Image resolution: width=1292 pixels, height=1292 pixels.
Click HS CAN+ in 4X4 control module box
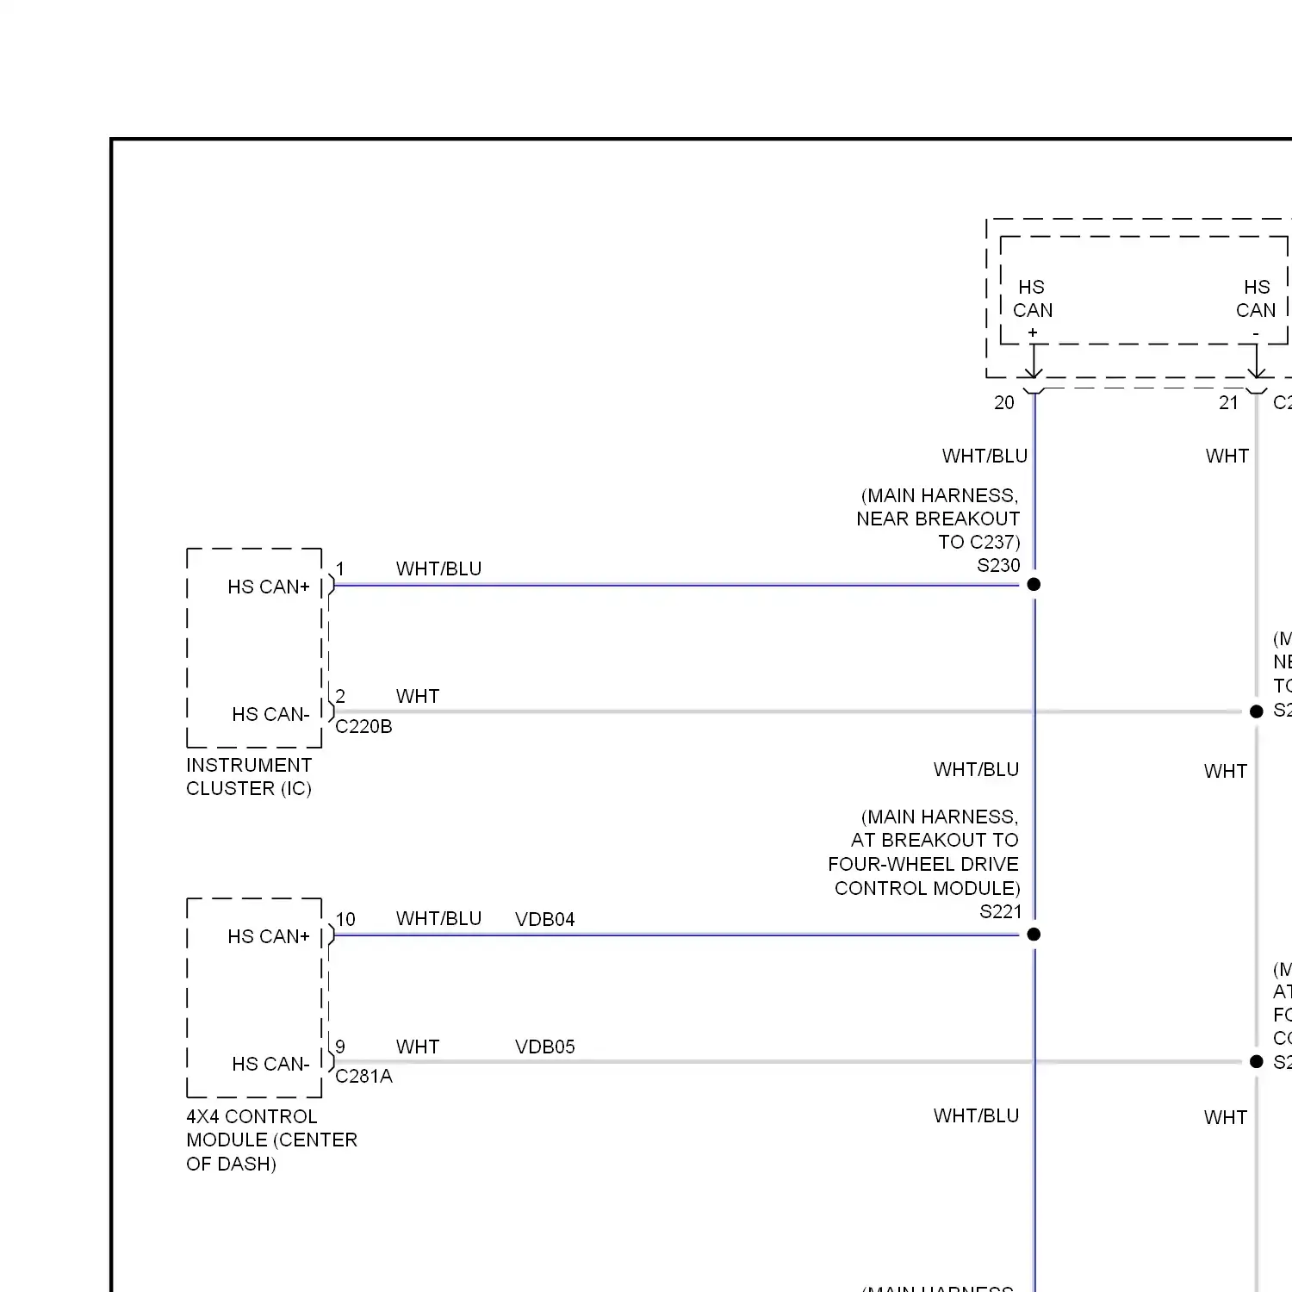269,937
